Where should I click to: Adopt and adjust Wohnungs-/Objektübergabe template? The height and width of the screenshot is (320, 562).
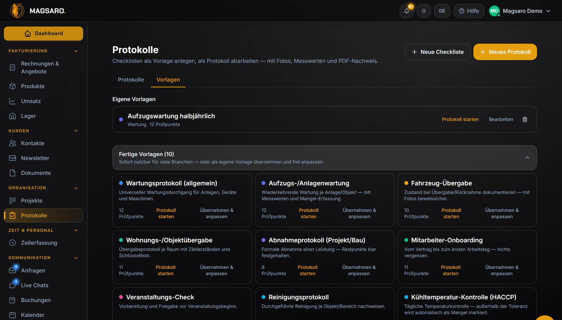pyautogui.click(x=216, y=270)
